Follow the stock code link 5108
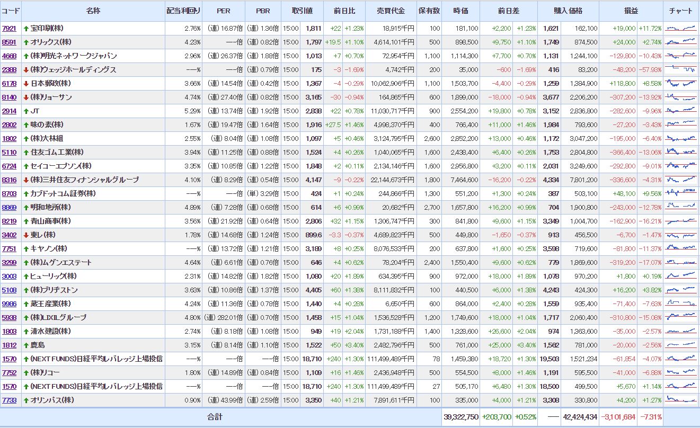 coord(9,290)
